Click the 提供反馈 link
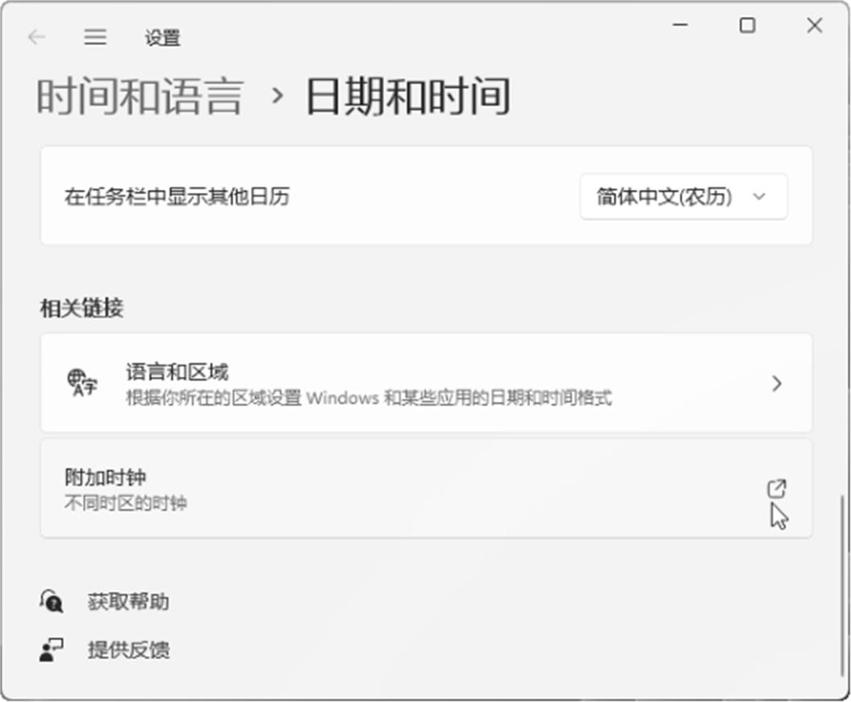This screenshot has width=851, height=702. (128, 650)
